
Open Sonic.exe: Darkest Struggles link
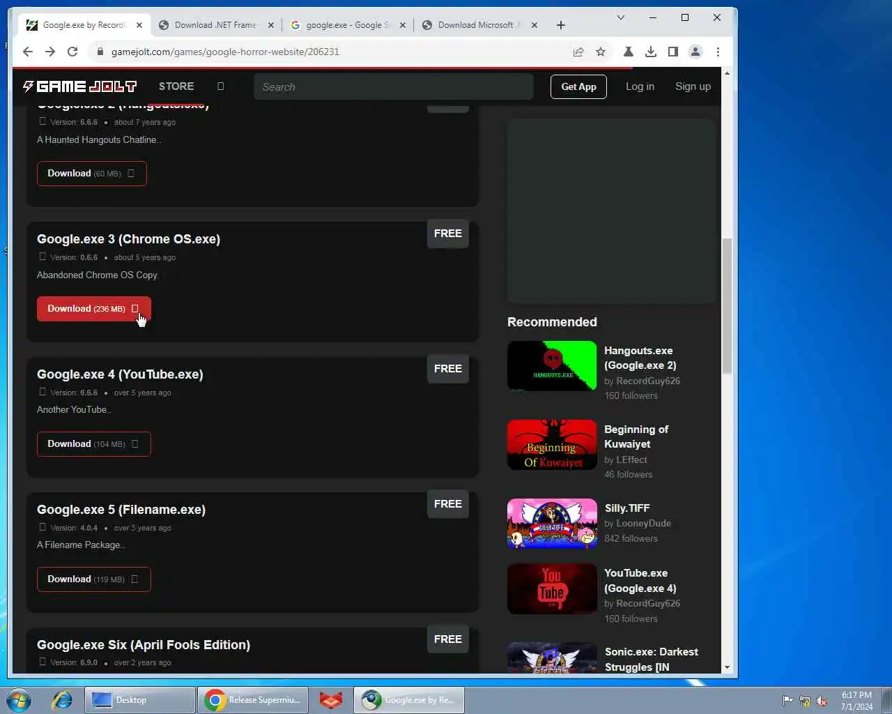click(x=651, y=660)
